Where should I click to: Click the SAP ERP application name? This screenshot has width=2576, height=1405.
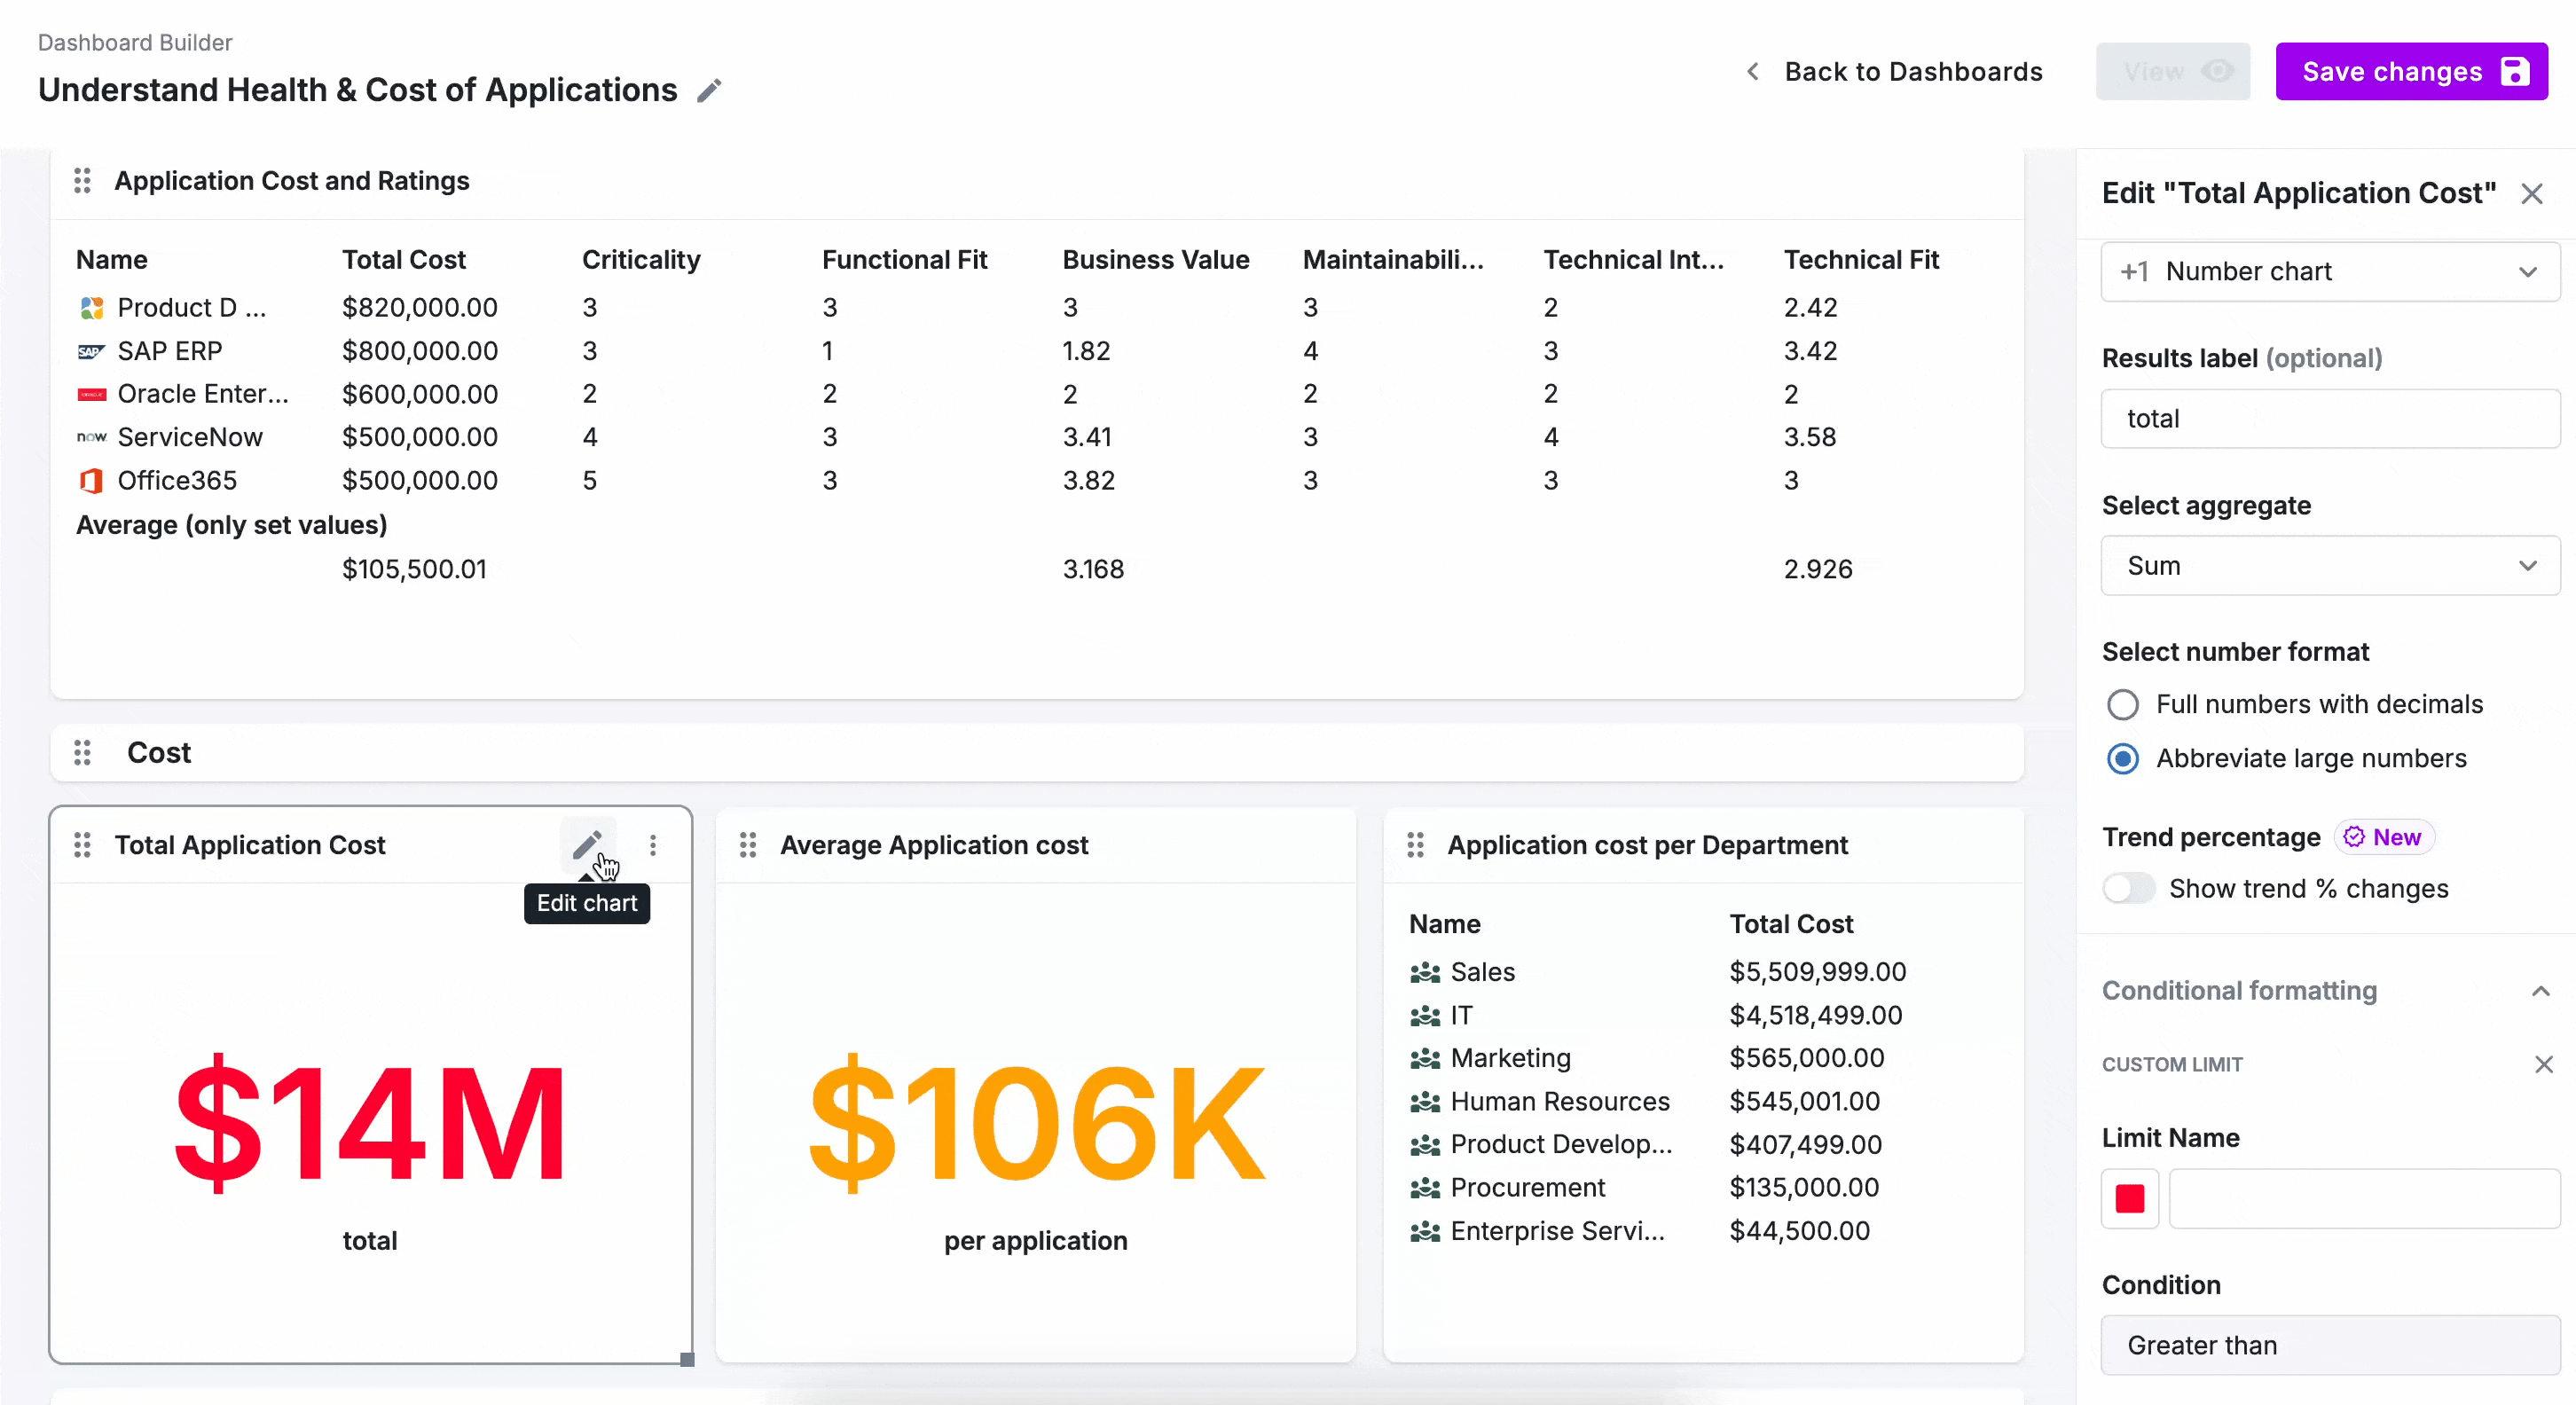click(x=170, y=351)
